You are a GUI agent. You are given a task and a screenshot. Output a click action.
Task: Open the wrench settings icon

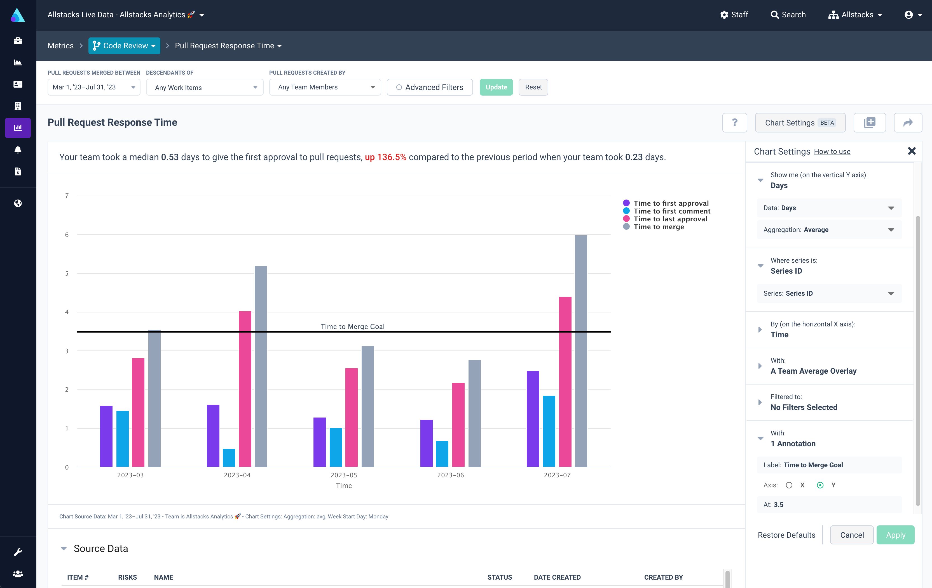(18, 552)
